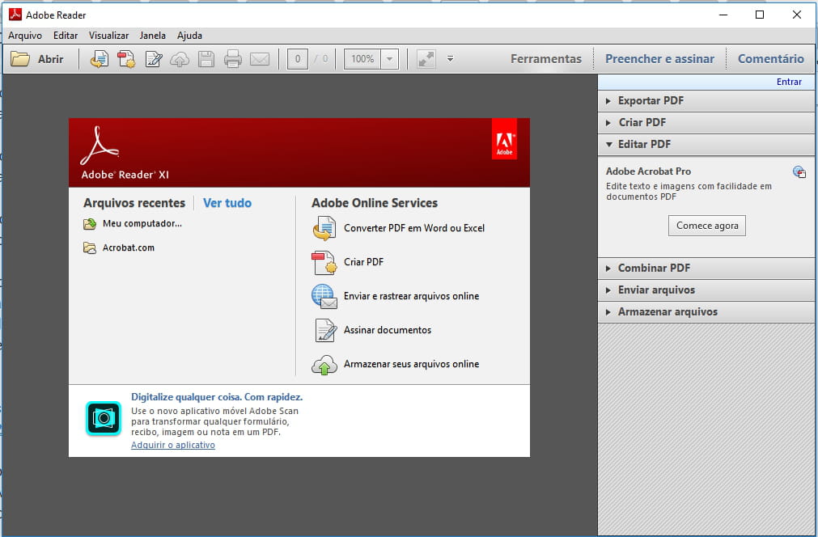
Task: Click the cloud upload Send files icon
Action: coord(180,58)
